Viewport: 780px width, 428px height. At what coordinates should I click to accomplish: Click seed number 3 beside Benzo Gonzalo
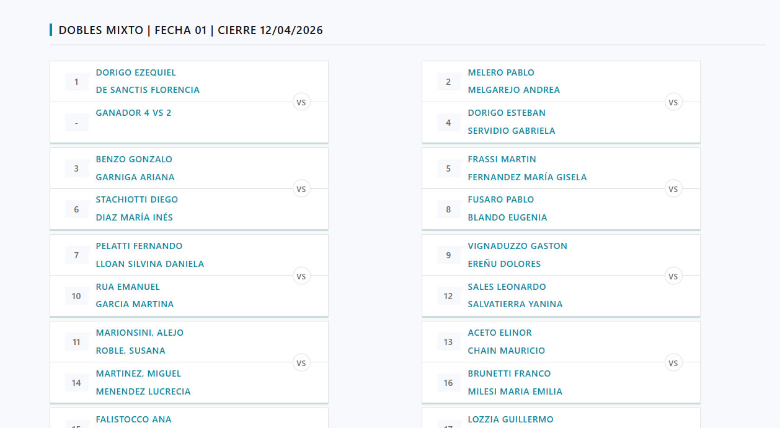click(76, 168)
